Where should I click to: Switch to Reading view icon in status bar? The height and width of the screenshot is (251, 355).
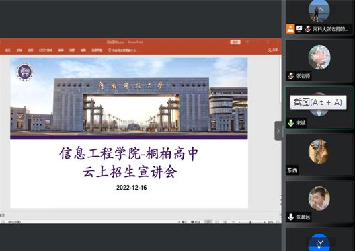[x=225, y=222]
